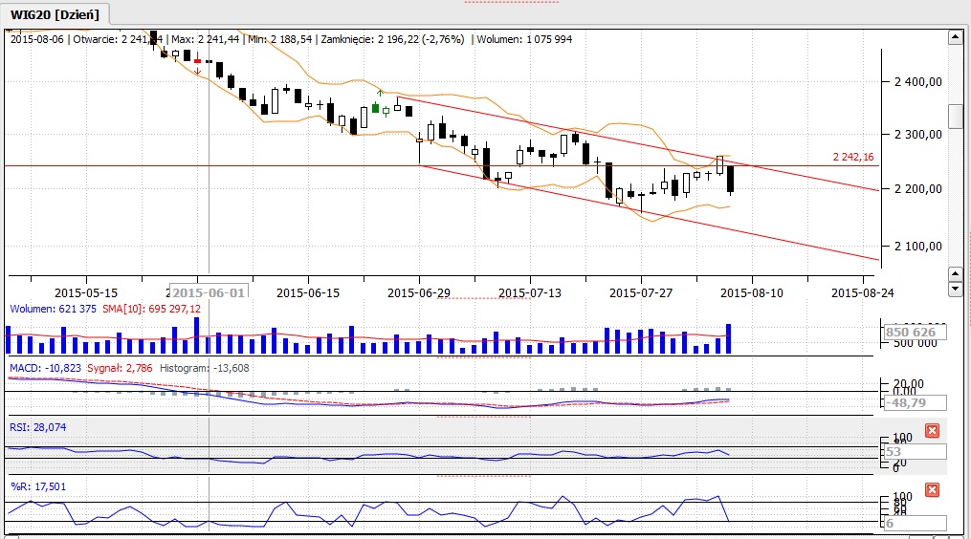Click the scroll-up arrow at top of chart
This screenshot has height=539, width=971.
[x=954, y=38]
